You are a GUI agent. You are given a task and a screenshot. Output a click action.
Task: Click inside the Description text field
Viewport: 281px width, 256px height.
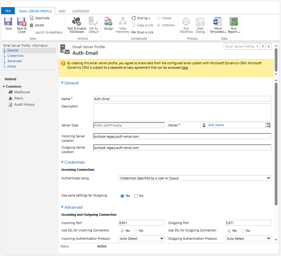click(x=183, y=112)
